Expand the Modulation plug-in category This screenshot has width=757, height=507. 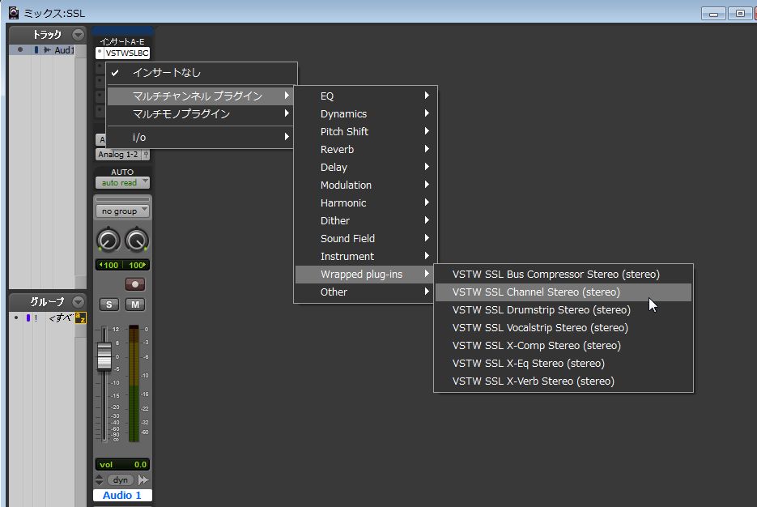click(x=365, y=185)
